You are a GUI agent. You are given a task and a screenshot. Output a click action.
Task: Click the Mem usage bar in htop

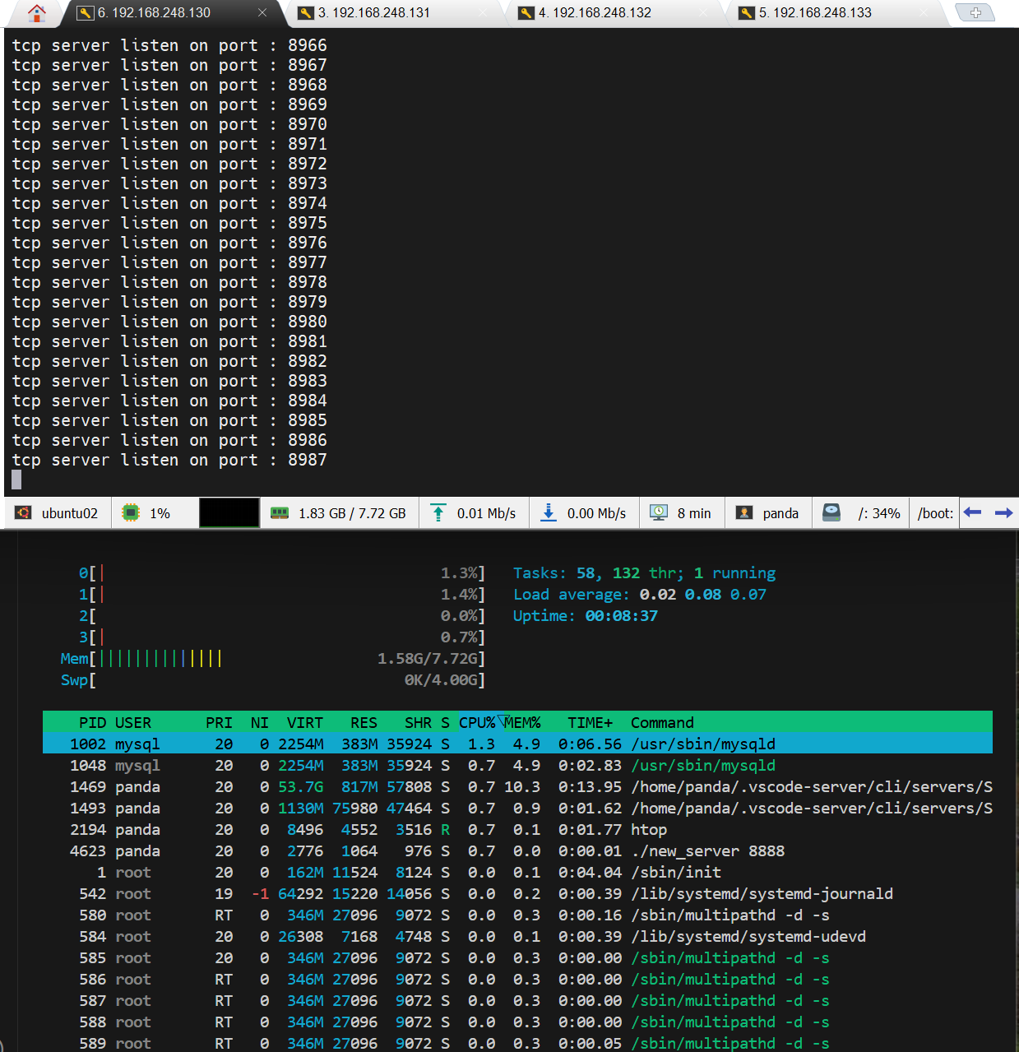click(x=272, y=659)
